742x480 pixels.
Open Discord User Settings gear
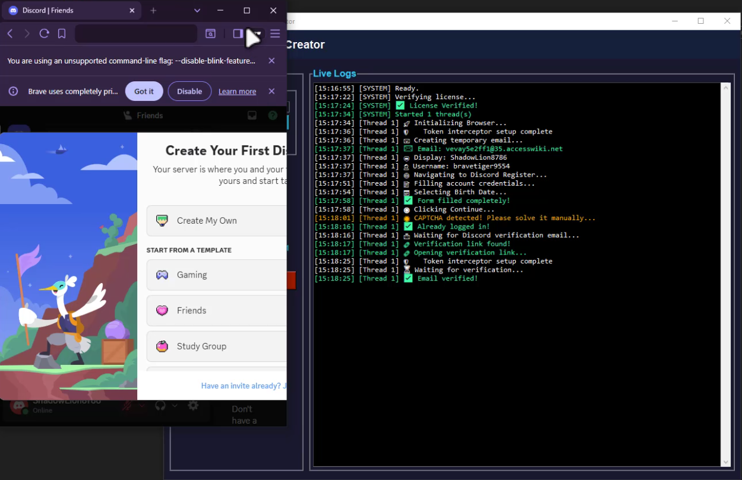click(193, 406)
